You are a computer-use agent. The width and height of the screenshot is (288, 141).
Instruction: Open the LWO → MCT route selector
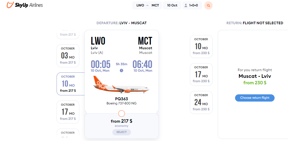coord(147,5)
